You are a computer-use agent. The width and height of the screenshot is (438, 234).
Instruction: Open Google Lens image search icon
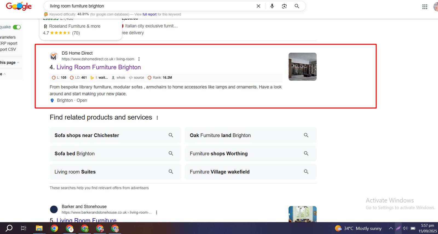(284, 6)
